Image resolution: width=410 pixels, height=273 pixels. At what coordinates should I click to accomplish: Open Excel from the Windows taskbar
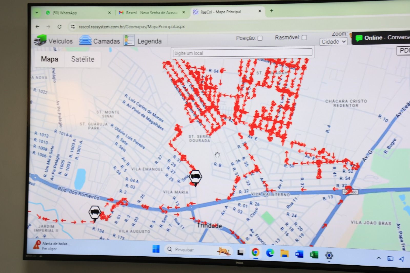point(314,255)
